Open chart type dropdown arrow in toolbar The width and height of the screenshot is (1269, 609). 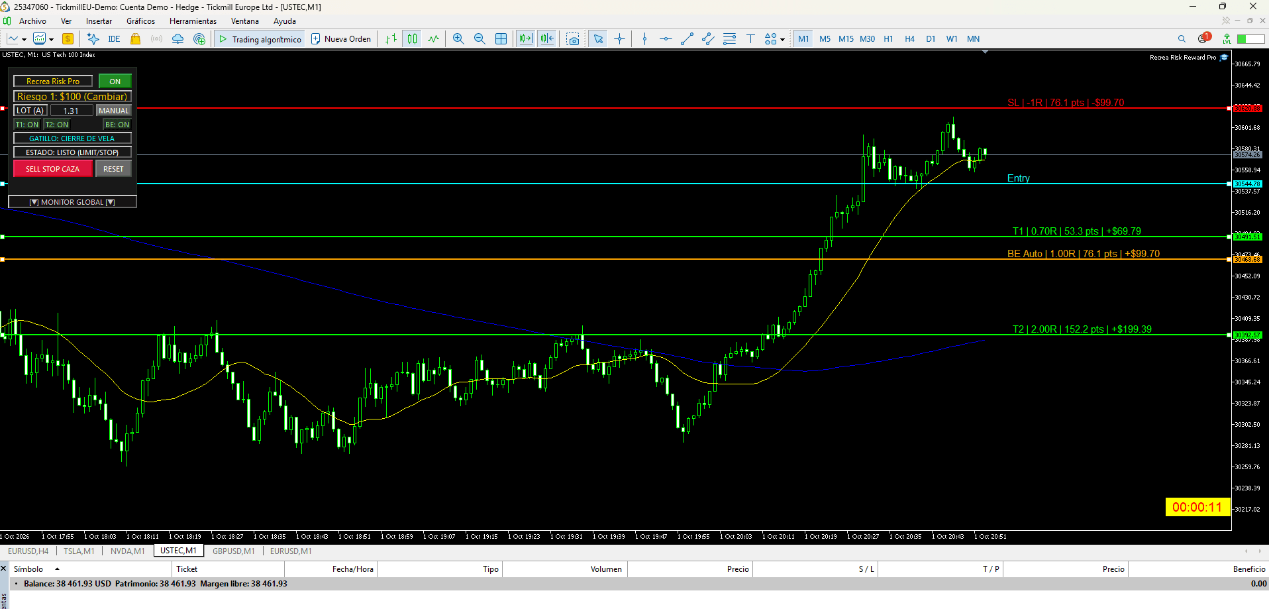click(x=24, y=39)
